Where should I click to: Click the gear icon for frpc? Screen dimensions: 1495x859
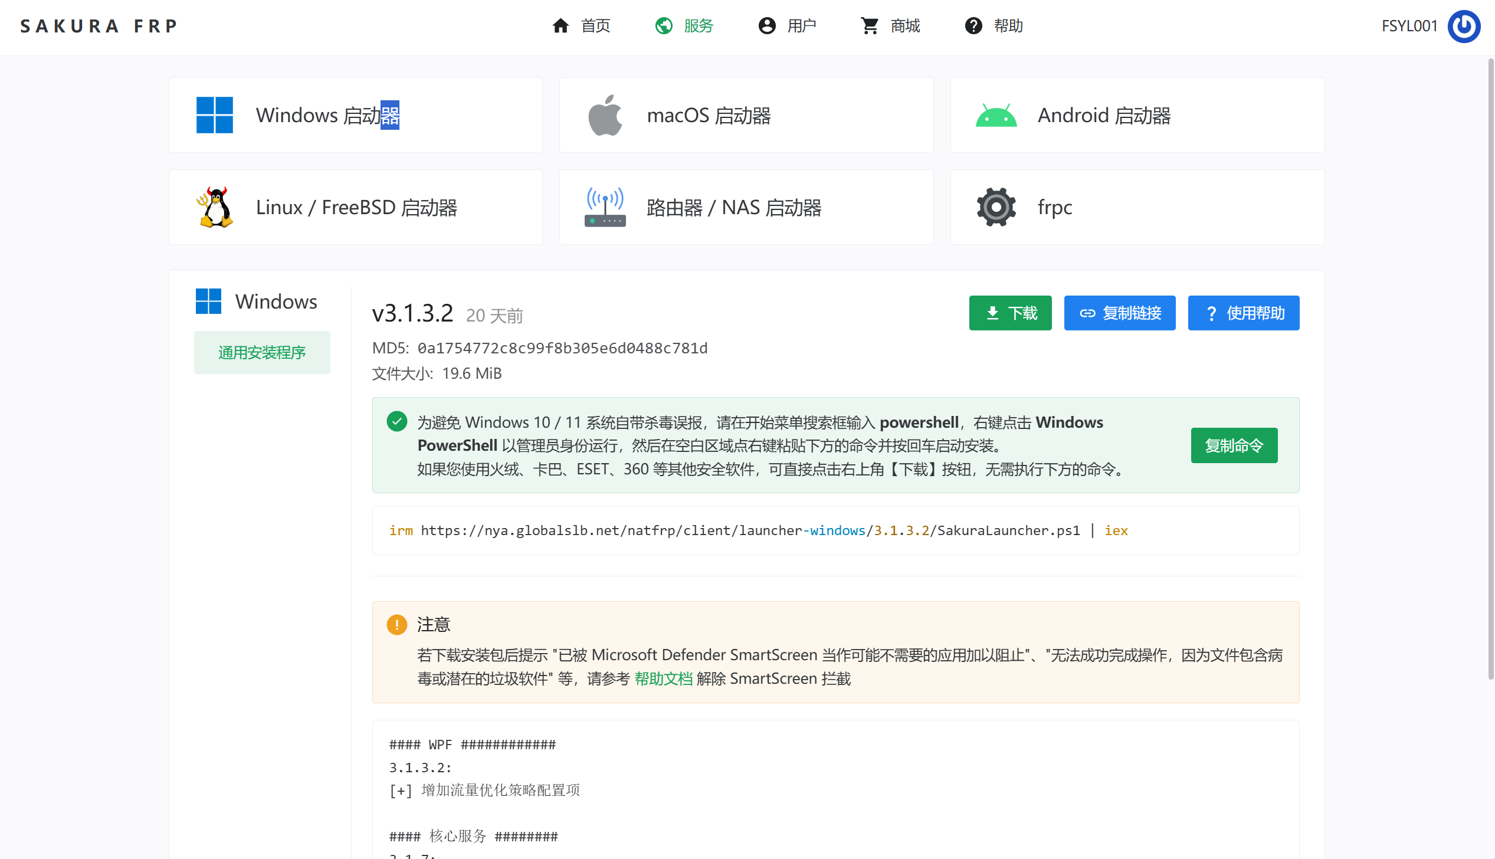(x=996, y=207)
